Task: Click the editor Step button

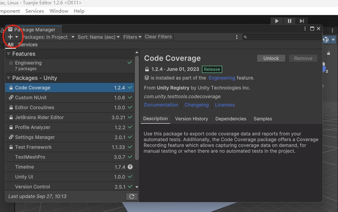Action: (x=302, y=21)
